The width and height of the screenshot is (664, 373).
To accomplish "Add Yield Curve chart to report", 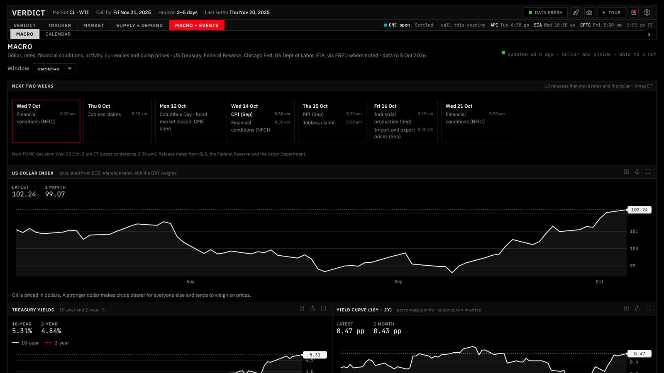I will click(x=627, y=308).
